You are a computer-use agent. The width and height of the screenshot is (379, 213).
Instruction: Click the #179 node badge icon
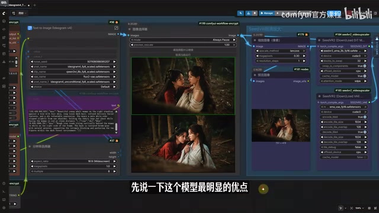coord(306,34)
